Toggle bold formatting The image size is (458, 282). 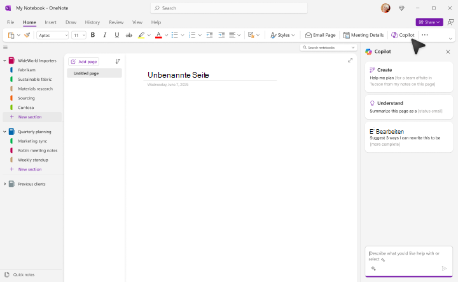point(93,35)
